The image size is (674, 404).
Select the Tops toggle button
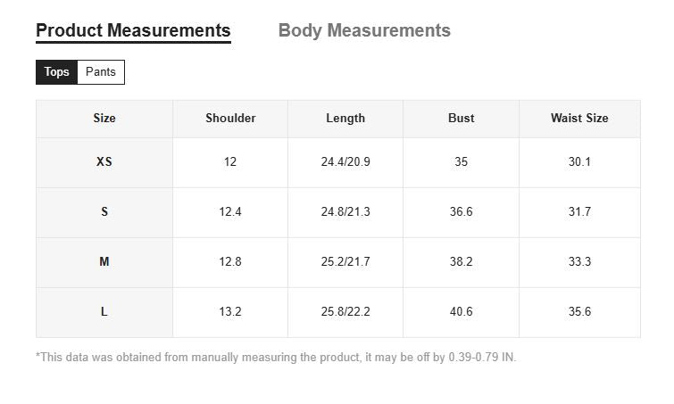[56, 72]
